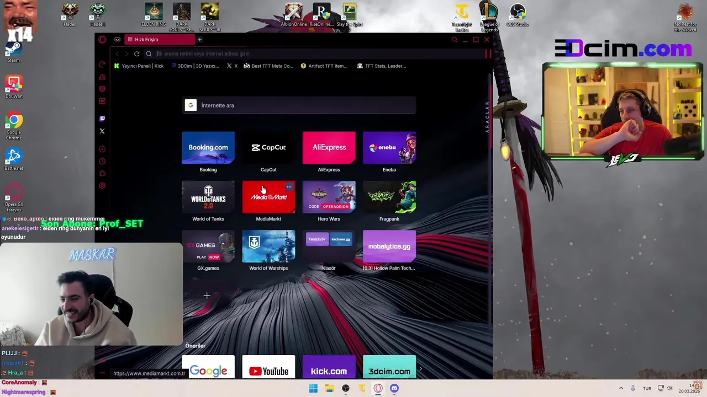Open No Rest for the Wicked shortcut
707x397 pixels.
click(x=685, y=17)
